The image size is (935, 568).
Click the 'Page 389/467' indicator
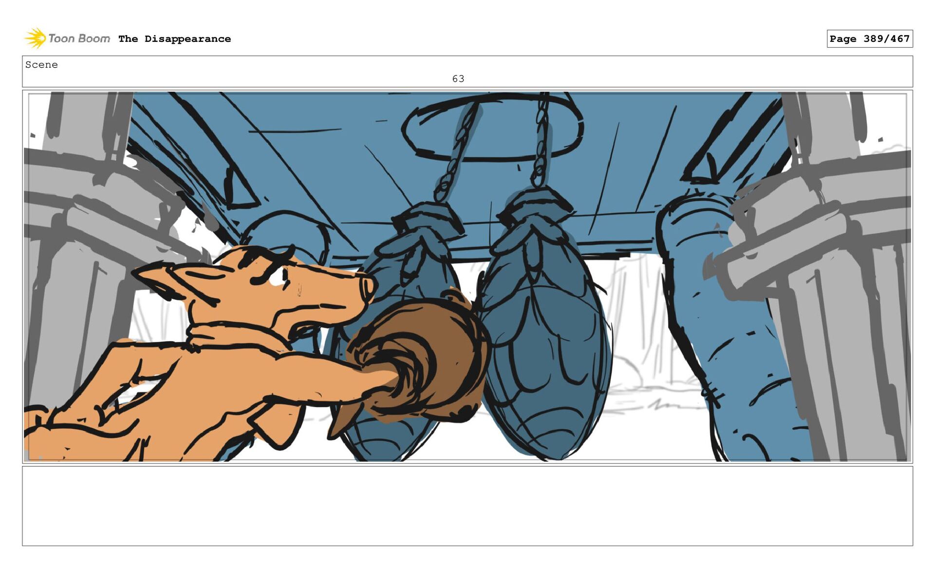(x=869, y=38)
